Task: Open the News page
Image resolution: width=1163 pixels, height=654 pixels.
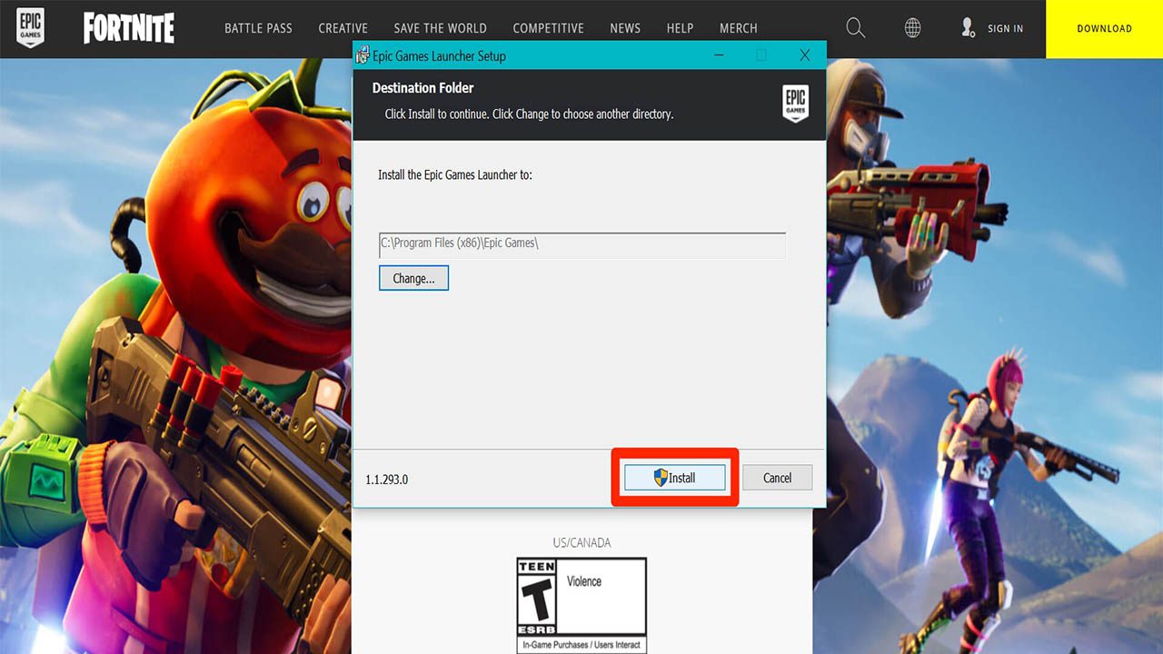Action: coord(625,28)
